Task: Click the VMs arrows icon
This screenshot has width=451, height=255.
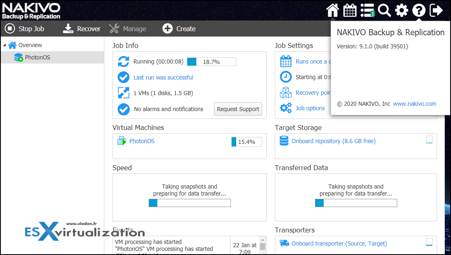Action: point(123,93)
